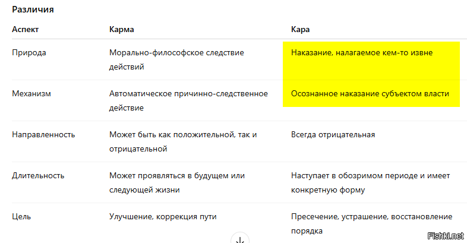The width and height of the screenshot is (467, 243).
Task: Click highlighted cell "Осознанное наказание субъектом власти"
Action: (x=370, y=94)
